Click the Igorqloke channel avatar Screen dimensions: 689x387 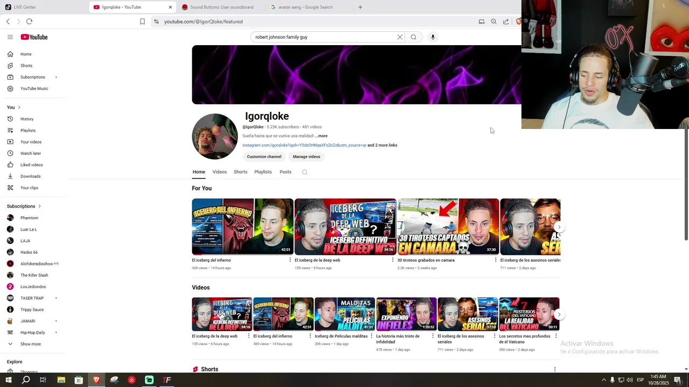pyautogui.click(x=215, y=137)
